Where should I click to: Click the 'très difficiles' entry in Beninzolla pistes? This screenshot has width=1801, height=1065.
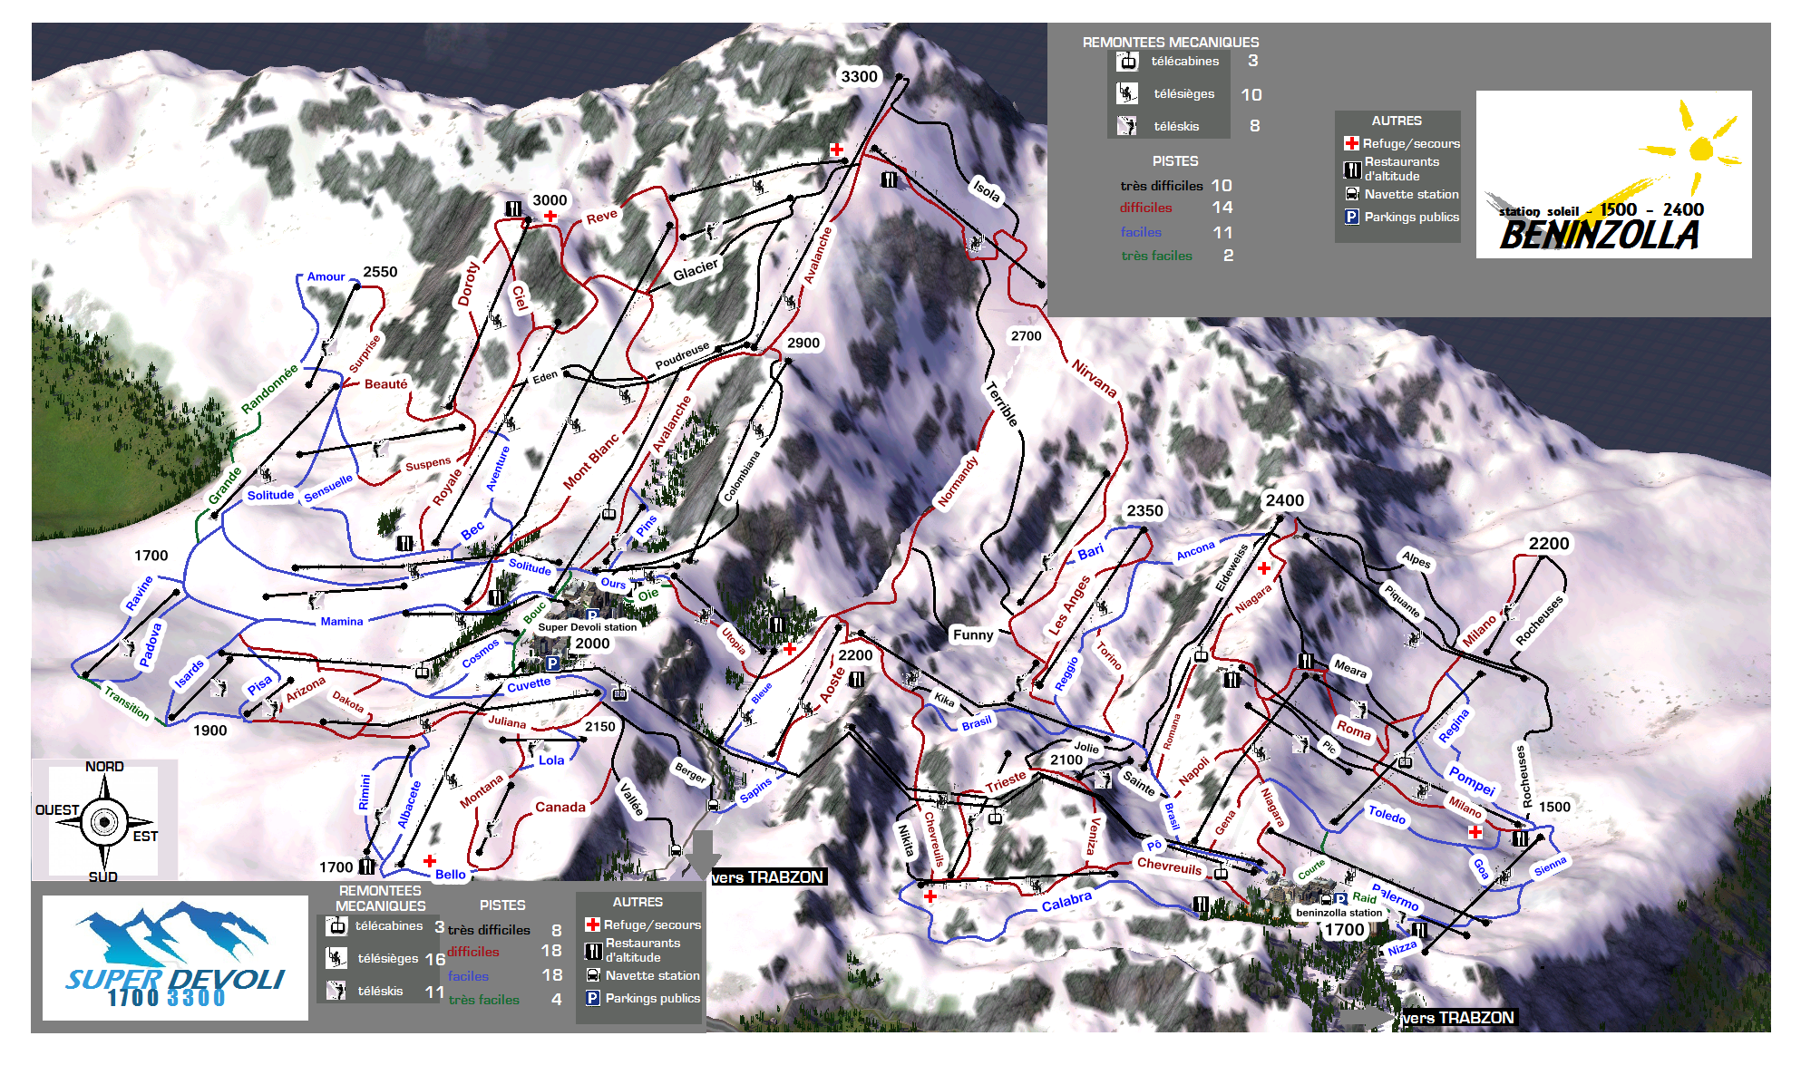click(1161, 186)
